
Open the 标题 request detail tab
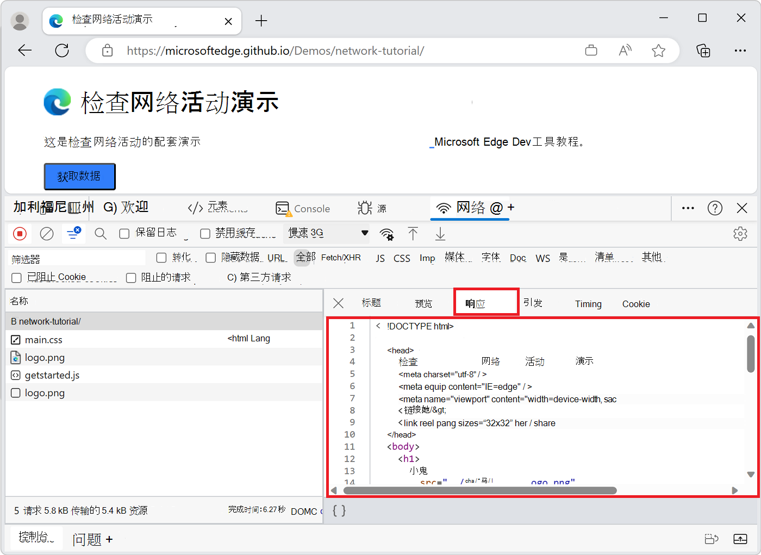point(371,303)
